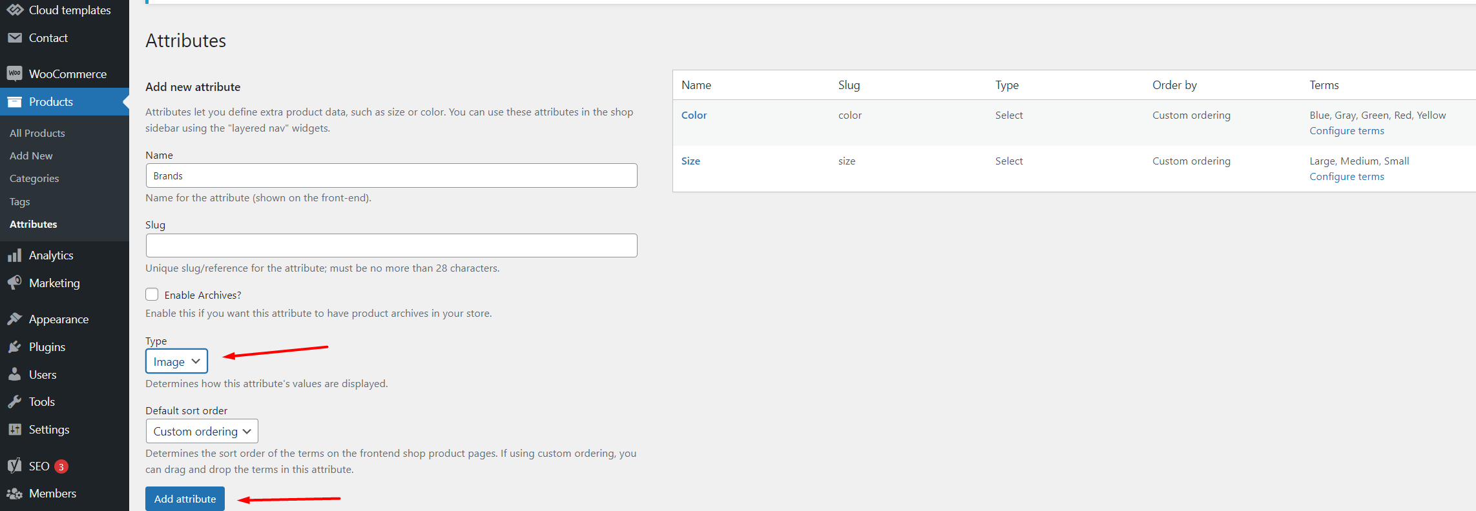Click the Analytics bar chart icon
The image size is (1476, 511).
coord(15,255)
